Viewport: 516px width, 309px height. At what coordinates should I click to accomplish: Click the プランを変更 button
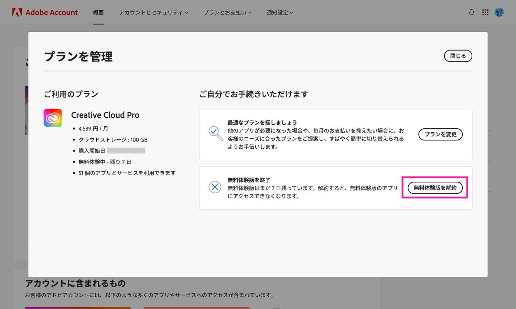440,134
